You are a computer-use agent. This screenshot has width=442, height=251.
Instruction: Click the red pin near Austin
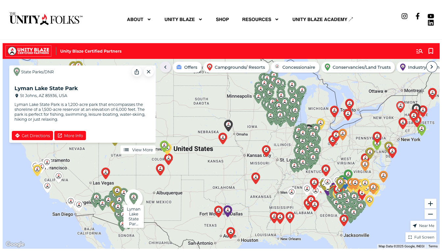(x=231, y=233)
